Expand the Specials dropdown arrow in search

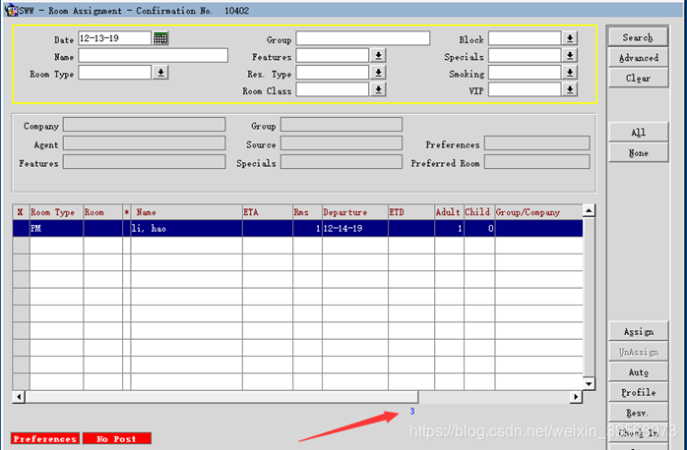tap(570, 56)
